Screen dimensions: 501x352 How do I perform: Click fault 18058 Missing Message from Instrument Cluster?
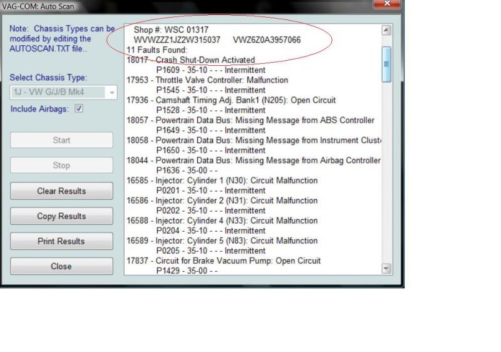[x=254, y=140]
